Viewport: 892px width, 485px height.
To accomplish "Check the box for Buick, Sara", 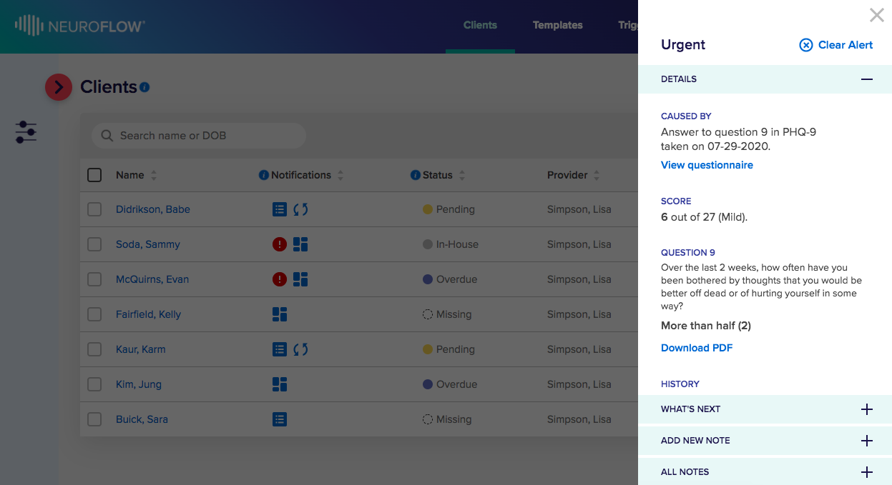I will 94,419.
